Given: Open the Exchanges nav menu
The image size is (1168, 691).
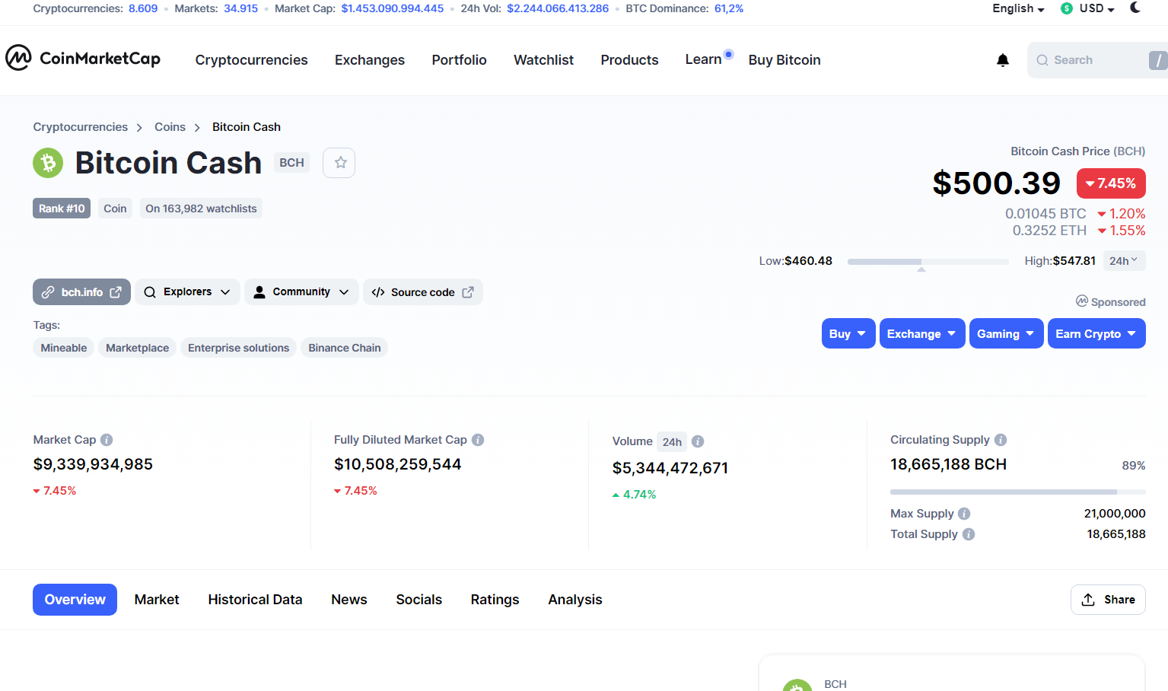Looking at the screenshot, I should [370, 60].
